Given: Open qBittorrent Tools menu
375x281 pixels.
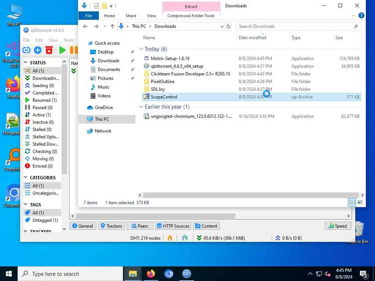Looking at the screenshot, I should 68,40.
